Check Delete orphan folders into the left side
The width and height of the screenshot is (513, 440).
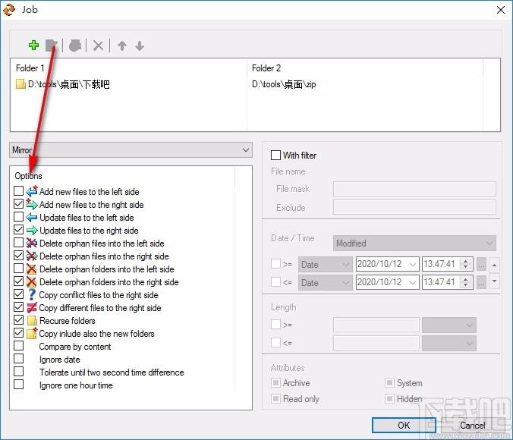[19, 269]
